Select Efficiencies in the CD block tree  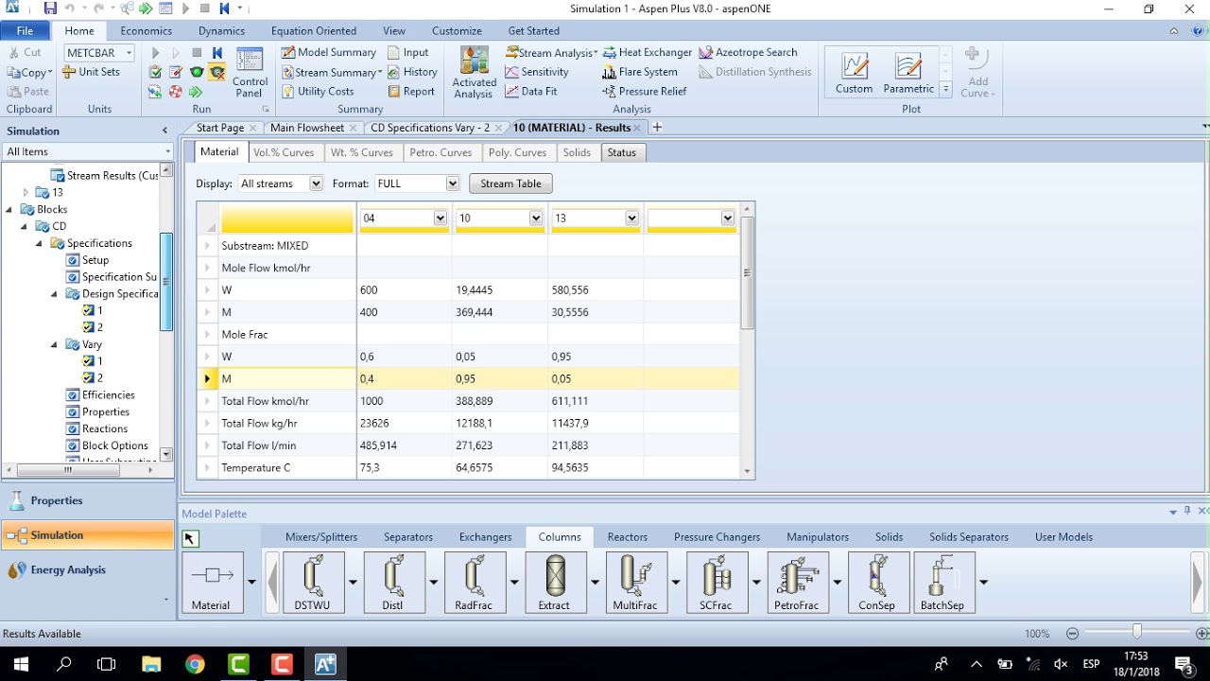click(109, 395)
